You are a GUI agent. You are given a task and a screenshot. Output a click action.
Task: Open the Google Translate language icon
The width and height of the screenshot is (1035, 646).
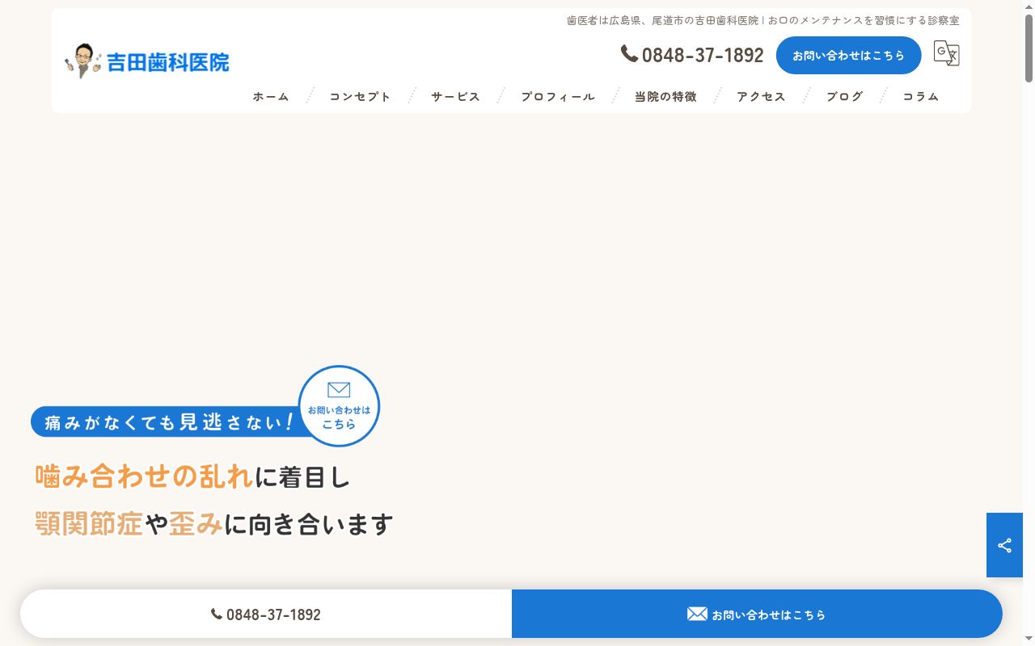946,53
